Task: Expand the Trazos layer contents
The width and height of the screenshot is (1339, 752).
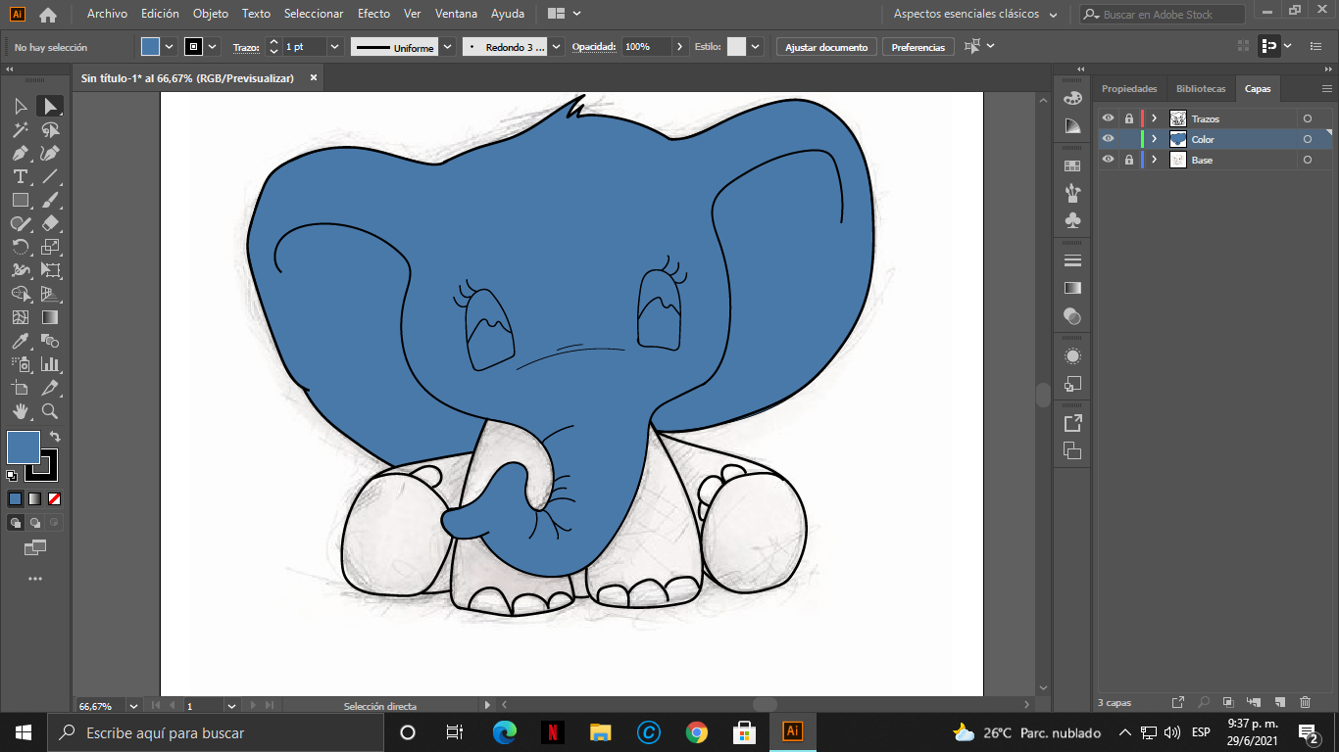Action: [1154, 118]
